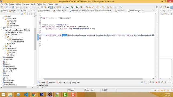Open the green Camtasia taskbar icon
This screenshot has height=97, width=173.
coord(65,95)
